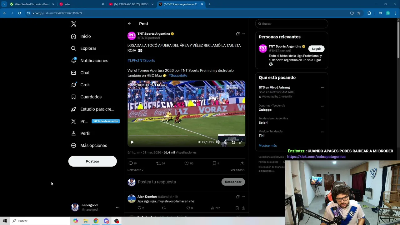Follow TNT Sports Argentina with Seguir

(x=316, y=49)
